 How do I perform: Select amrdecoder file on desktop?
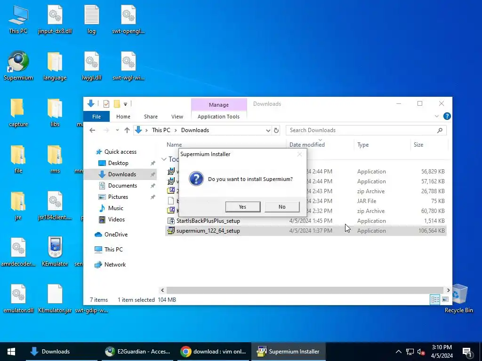(x=18, y=252)
